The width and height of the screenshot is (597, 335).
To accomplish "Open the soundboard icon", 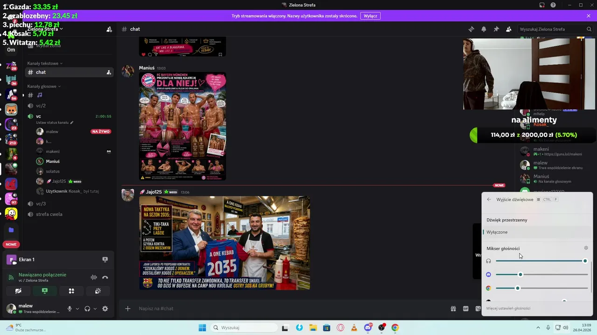I will pos(98,291).
